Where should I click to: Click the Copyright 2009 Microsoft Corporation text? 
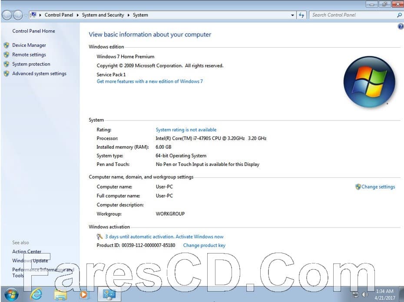pos(160,66)
